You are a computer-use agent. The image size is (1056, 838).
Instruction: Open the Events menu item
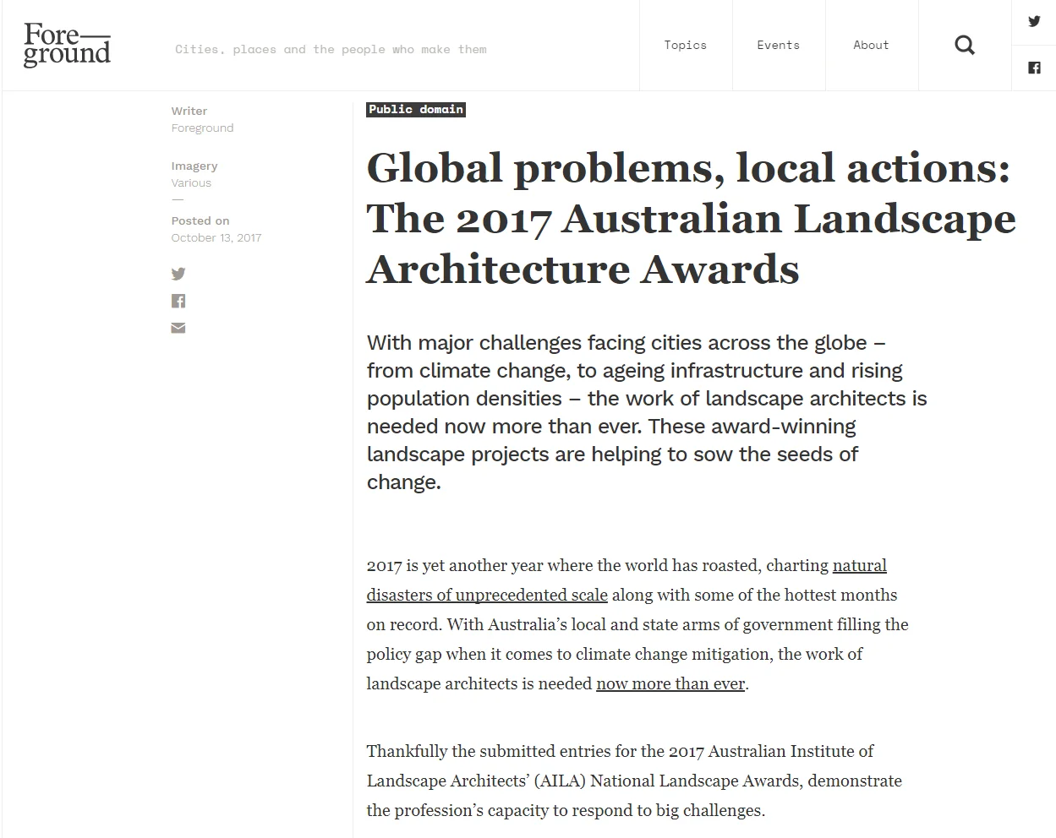(778, 45)
